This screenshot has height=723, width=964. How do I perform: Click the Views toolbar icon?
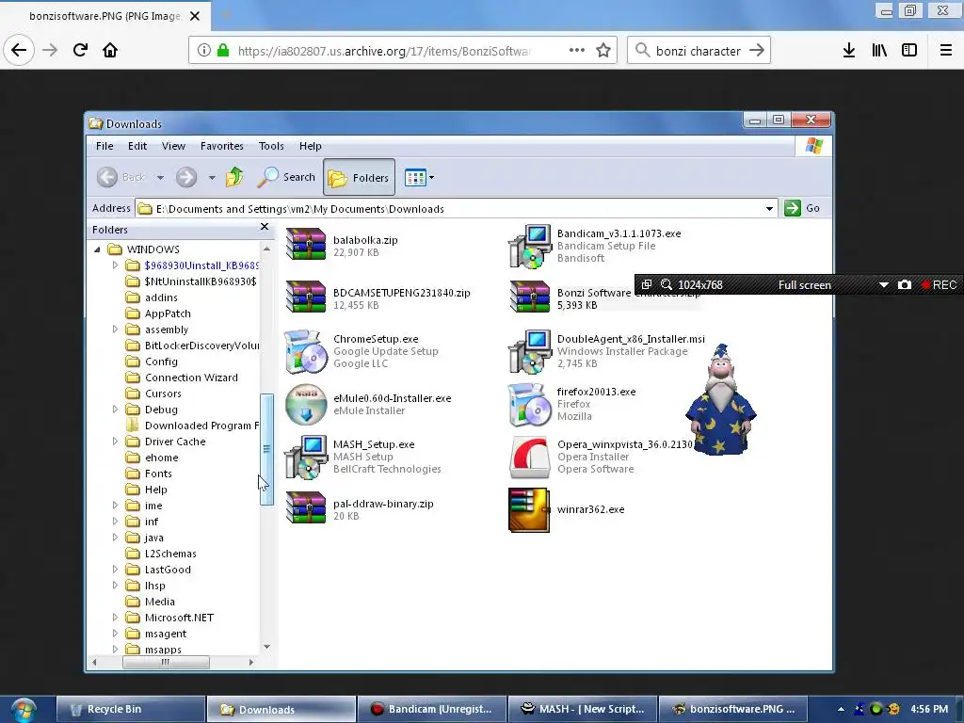[415, 178]
